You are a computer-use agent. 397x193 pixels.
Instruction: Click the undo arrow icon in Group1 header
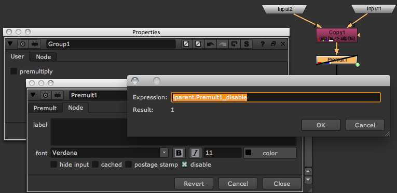tap(210, 44)
